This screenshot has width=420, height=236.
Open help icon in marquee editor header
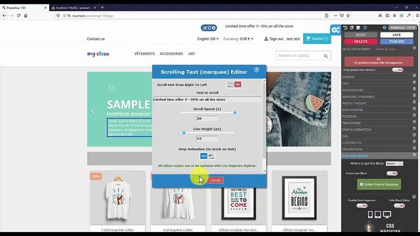point(257,70)
